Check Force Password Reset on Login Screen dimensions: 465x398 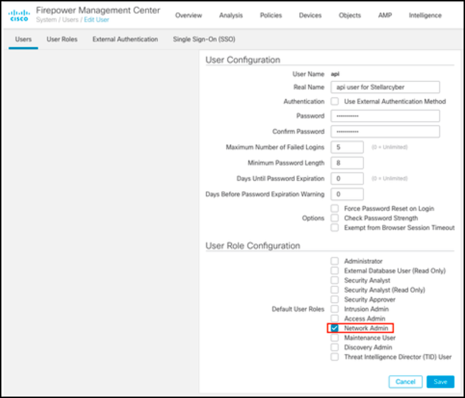coord(335,208)
